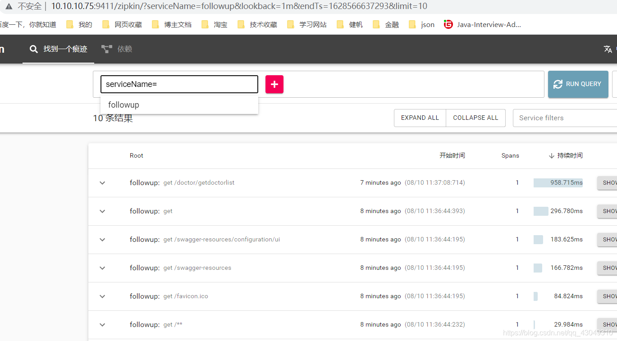Open the 技术收藏 bookmark folder
Screen dimensions: 617x341
tap(257, 24)
